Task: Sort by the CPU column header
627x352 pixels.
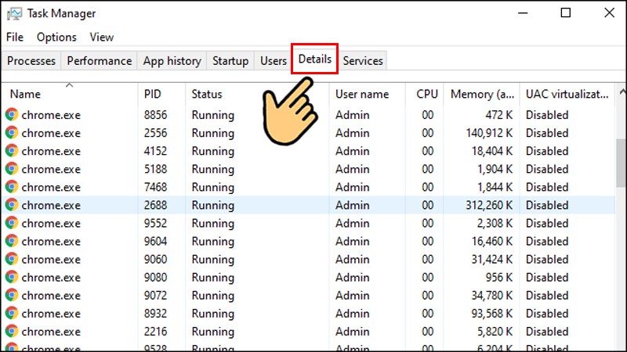Action: click(x=424, y=94)
